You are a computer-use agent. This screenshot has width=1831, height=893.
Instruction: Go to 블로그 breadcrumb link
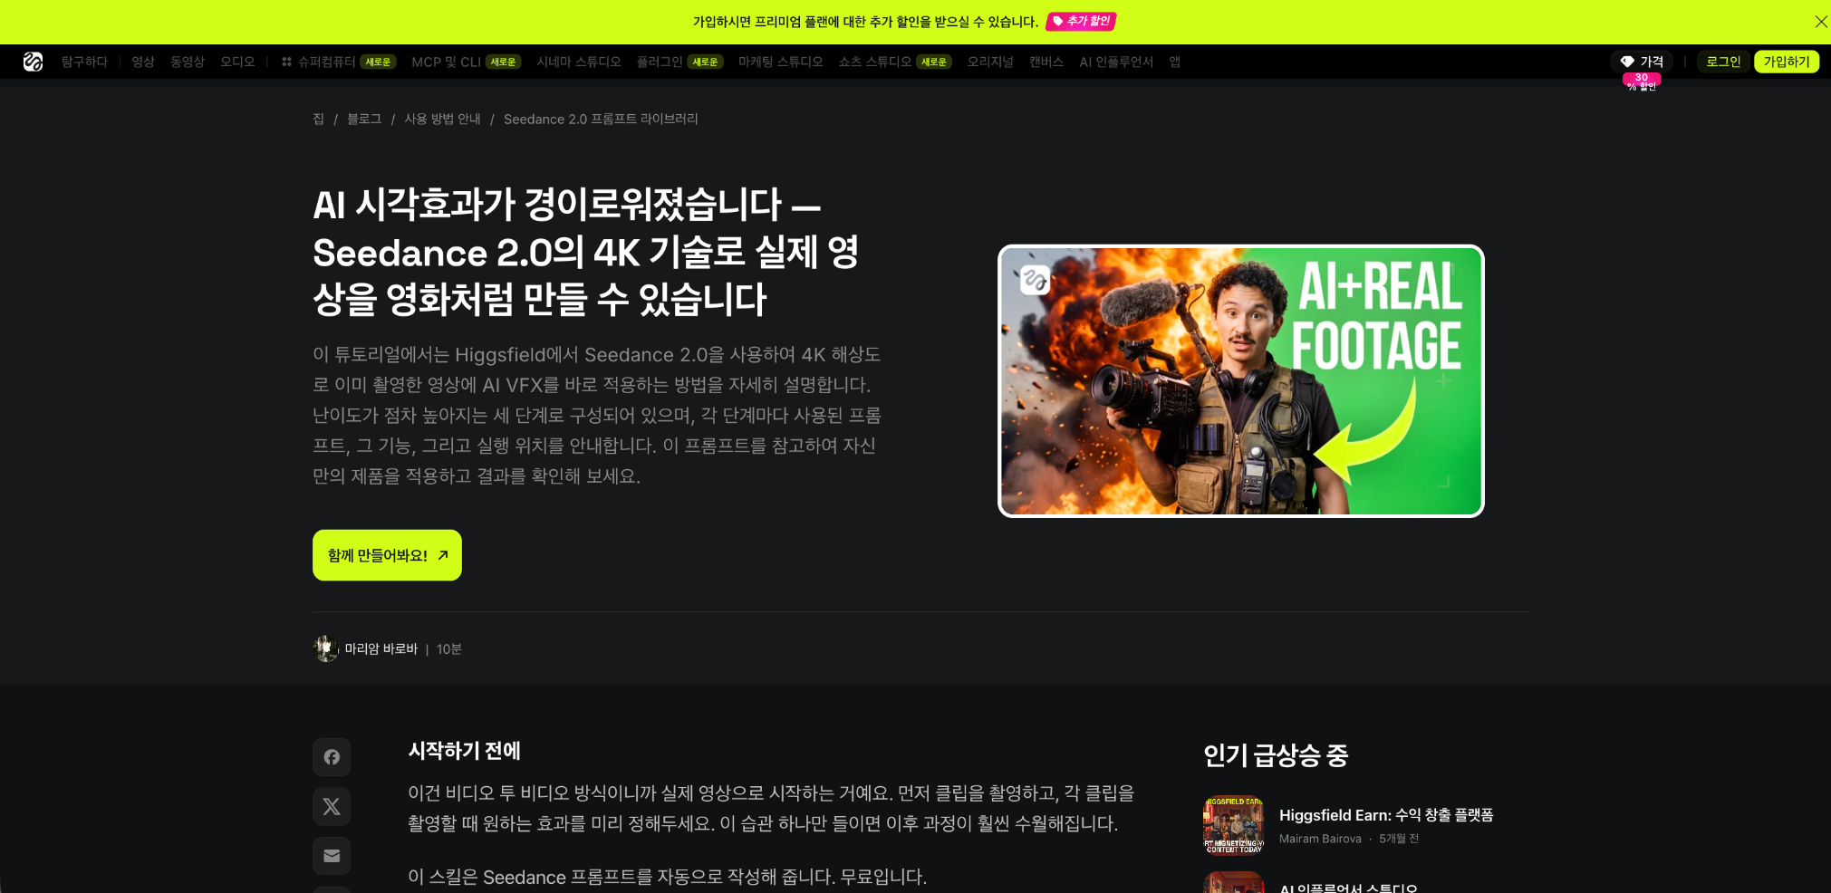click(364, 119)
